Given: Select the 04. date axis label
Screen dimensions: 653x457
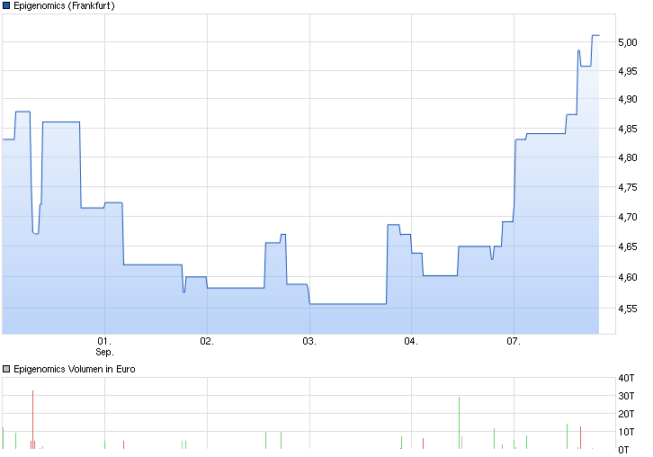Looking at the screenshot, I should [x=411, y=342].
